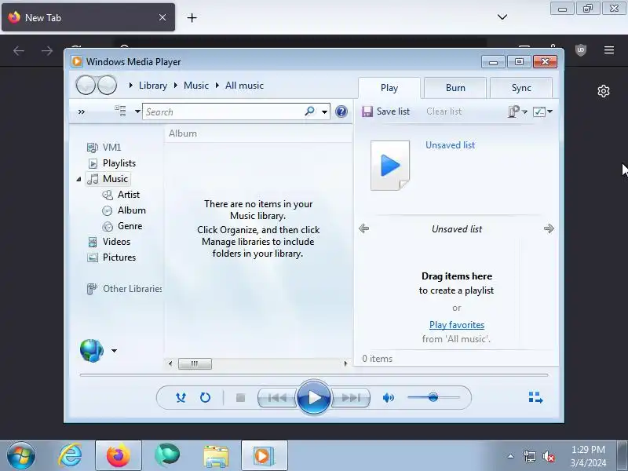Image resolution: width=628 pixels, height=471 pixels.
Task: Open Playlists in the navigation pane
Action: (x=111, y=163)
